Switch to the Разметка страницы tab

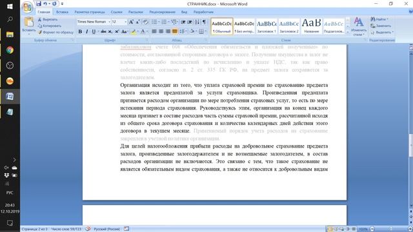click(x=90, y=12)
